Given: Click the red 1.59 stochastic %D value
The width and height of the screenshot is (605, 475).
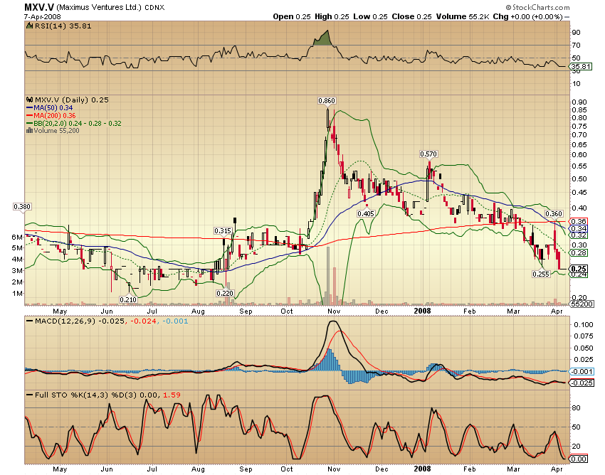Looking at the screenshot, I should click(172, 395).
